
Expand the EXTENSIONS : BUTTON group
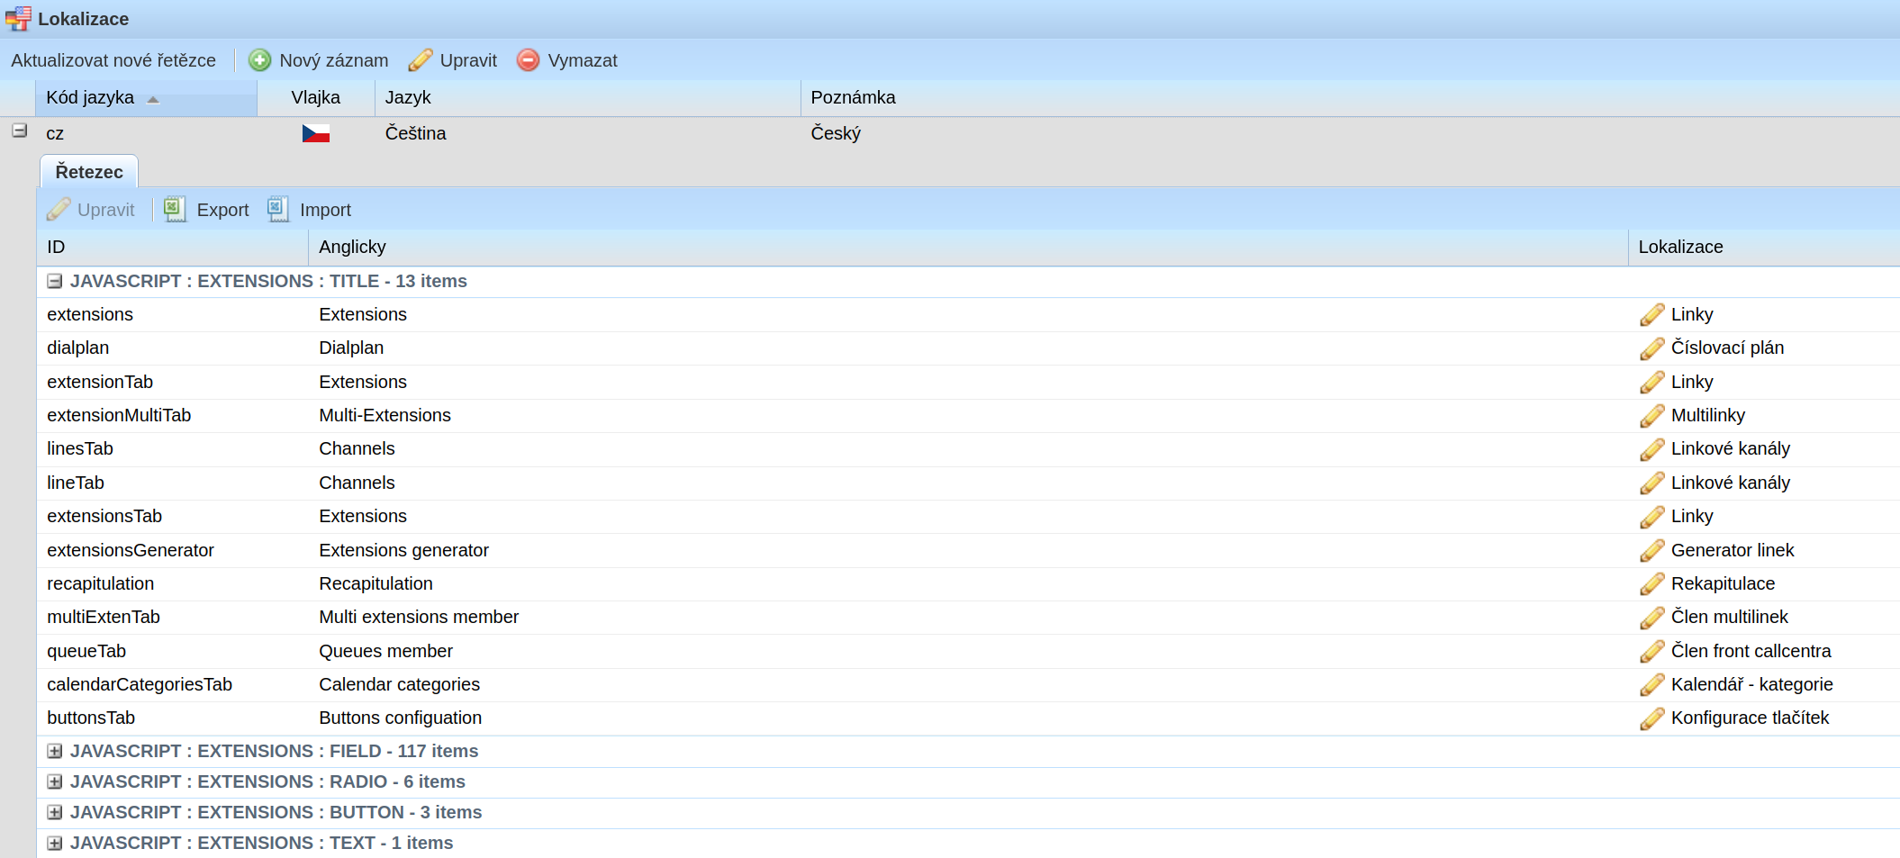[55, 812]
